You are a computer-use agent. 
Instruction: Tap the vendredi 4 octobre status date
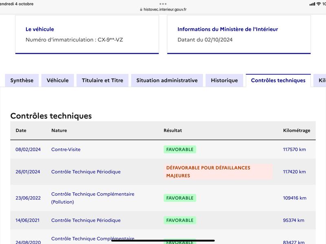click(x=17, y=4)
